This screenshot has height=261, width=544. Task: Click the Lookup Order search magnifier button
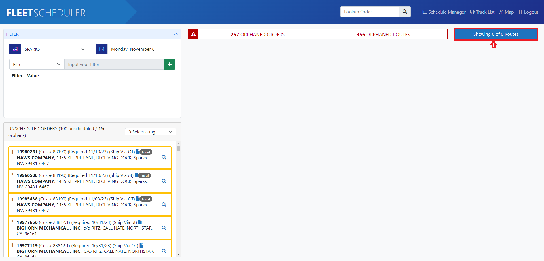[405, 12]
